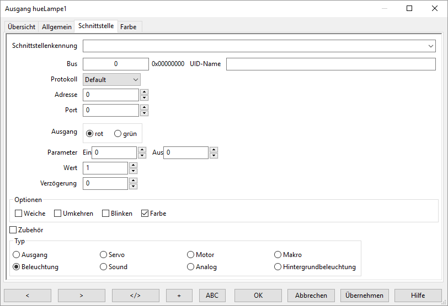448x306 pixels.
Task: Select the grün output radio button
Action: coord(118,134)
